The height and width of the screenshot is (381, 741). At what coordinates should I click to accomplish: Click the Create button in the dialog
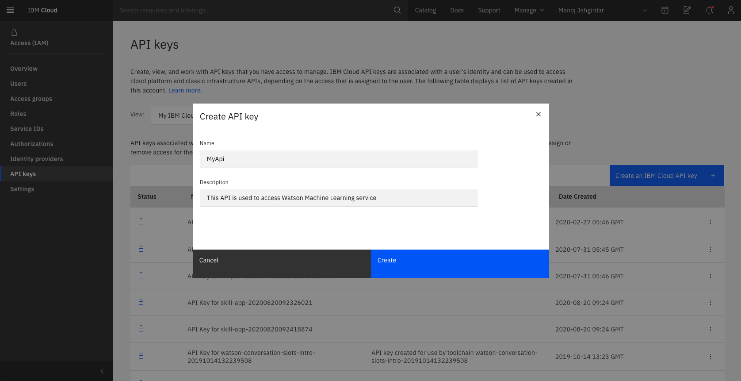coord(460,264)
